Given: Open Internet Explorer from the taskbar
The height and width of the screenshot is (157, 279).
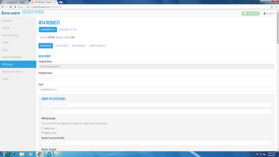Looking at the screenshot, I should 13,154.
